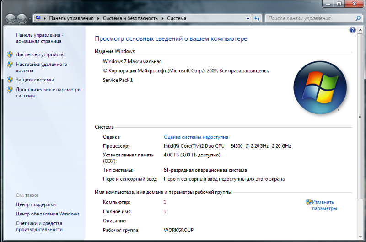This screenshot has height=242, width=366.
Task: Open Дополнительные параметры системы
Action: (48, 92)
